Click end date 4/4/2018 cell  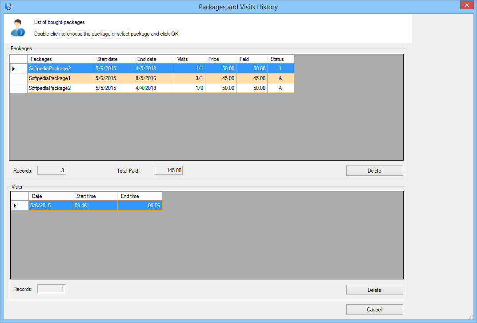click(x=154, y=88)
